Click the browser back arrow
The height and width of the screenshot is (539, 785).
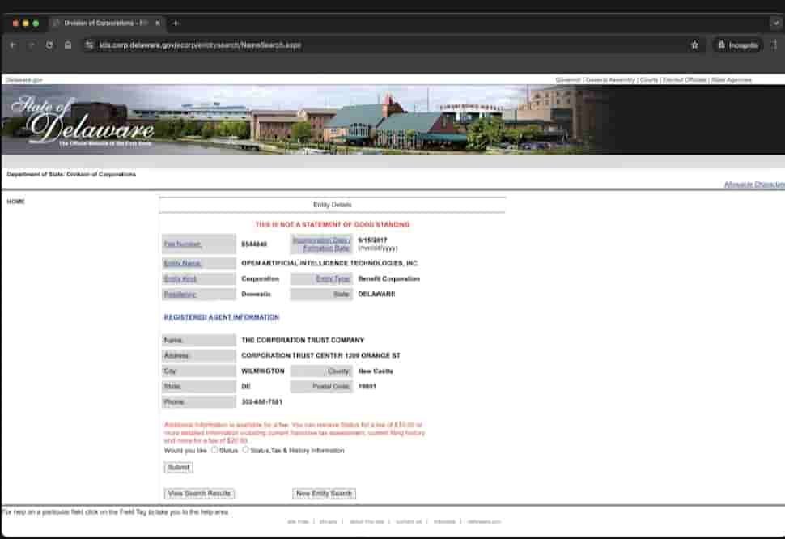click(13, 45)
